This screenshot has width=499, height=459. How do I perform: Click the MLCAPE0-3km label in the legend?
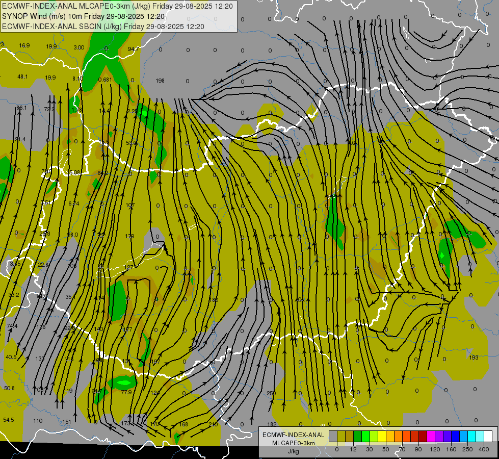pos(293,443)
